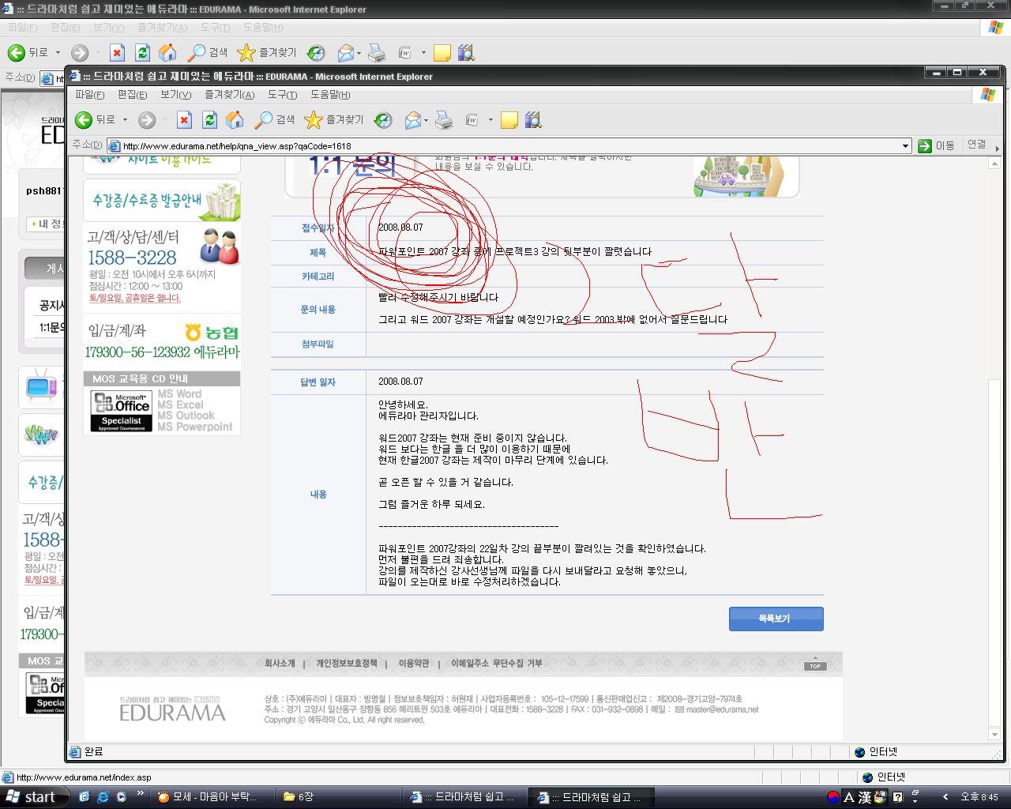Screen dimensions: 1011x809
Task: Open 6장 folder taskbar button
Action: [336, 797]
